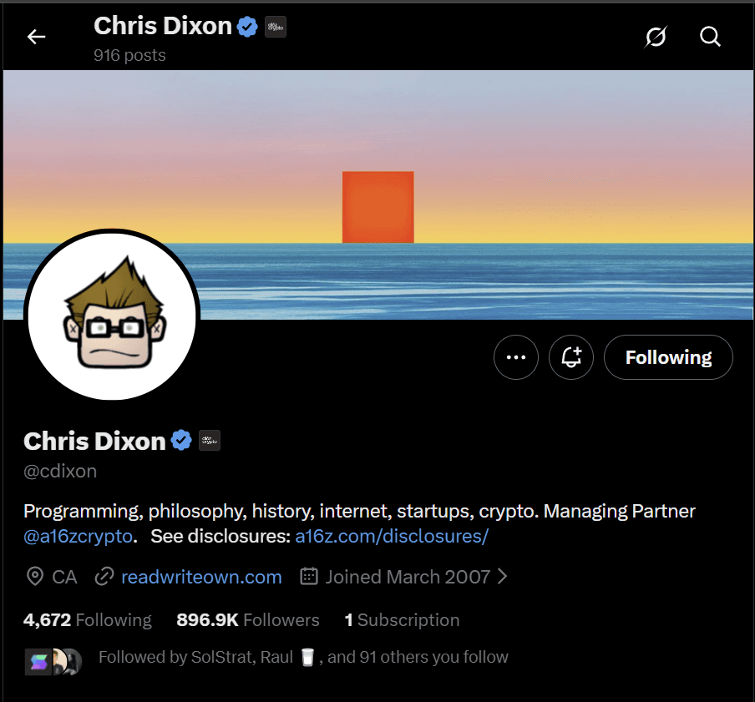
Task: Click the a16z crypto affiliation badge in header
Action: pyautogui.click(x=276, y=27)
